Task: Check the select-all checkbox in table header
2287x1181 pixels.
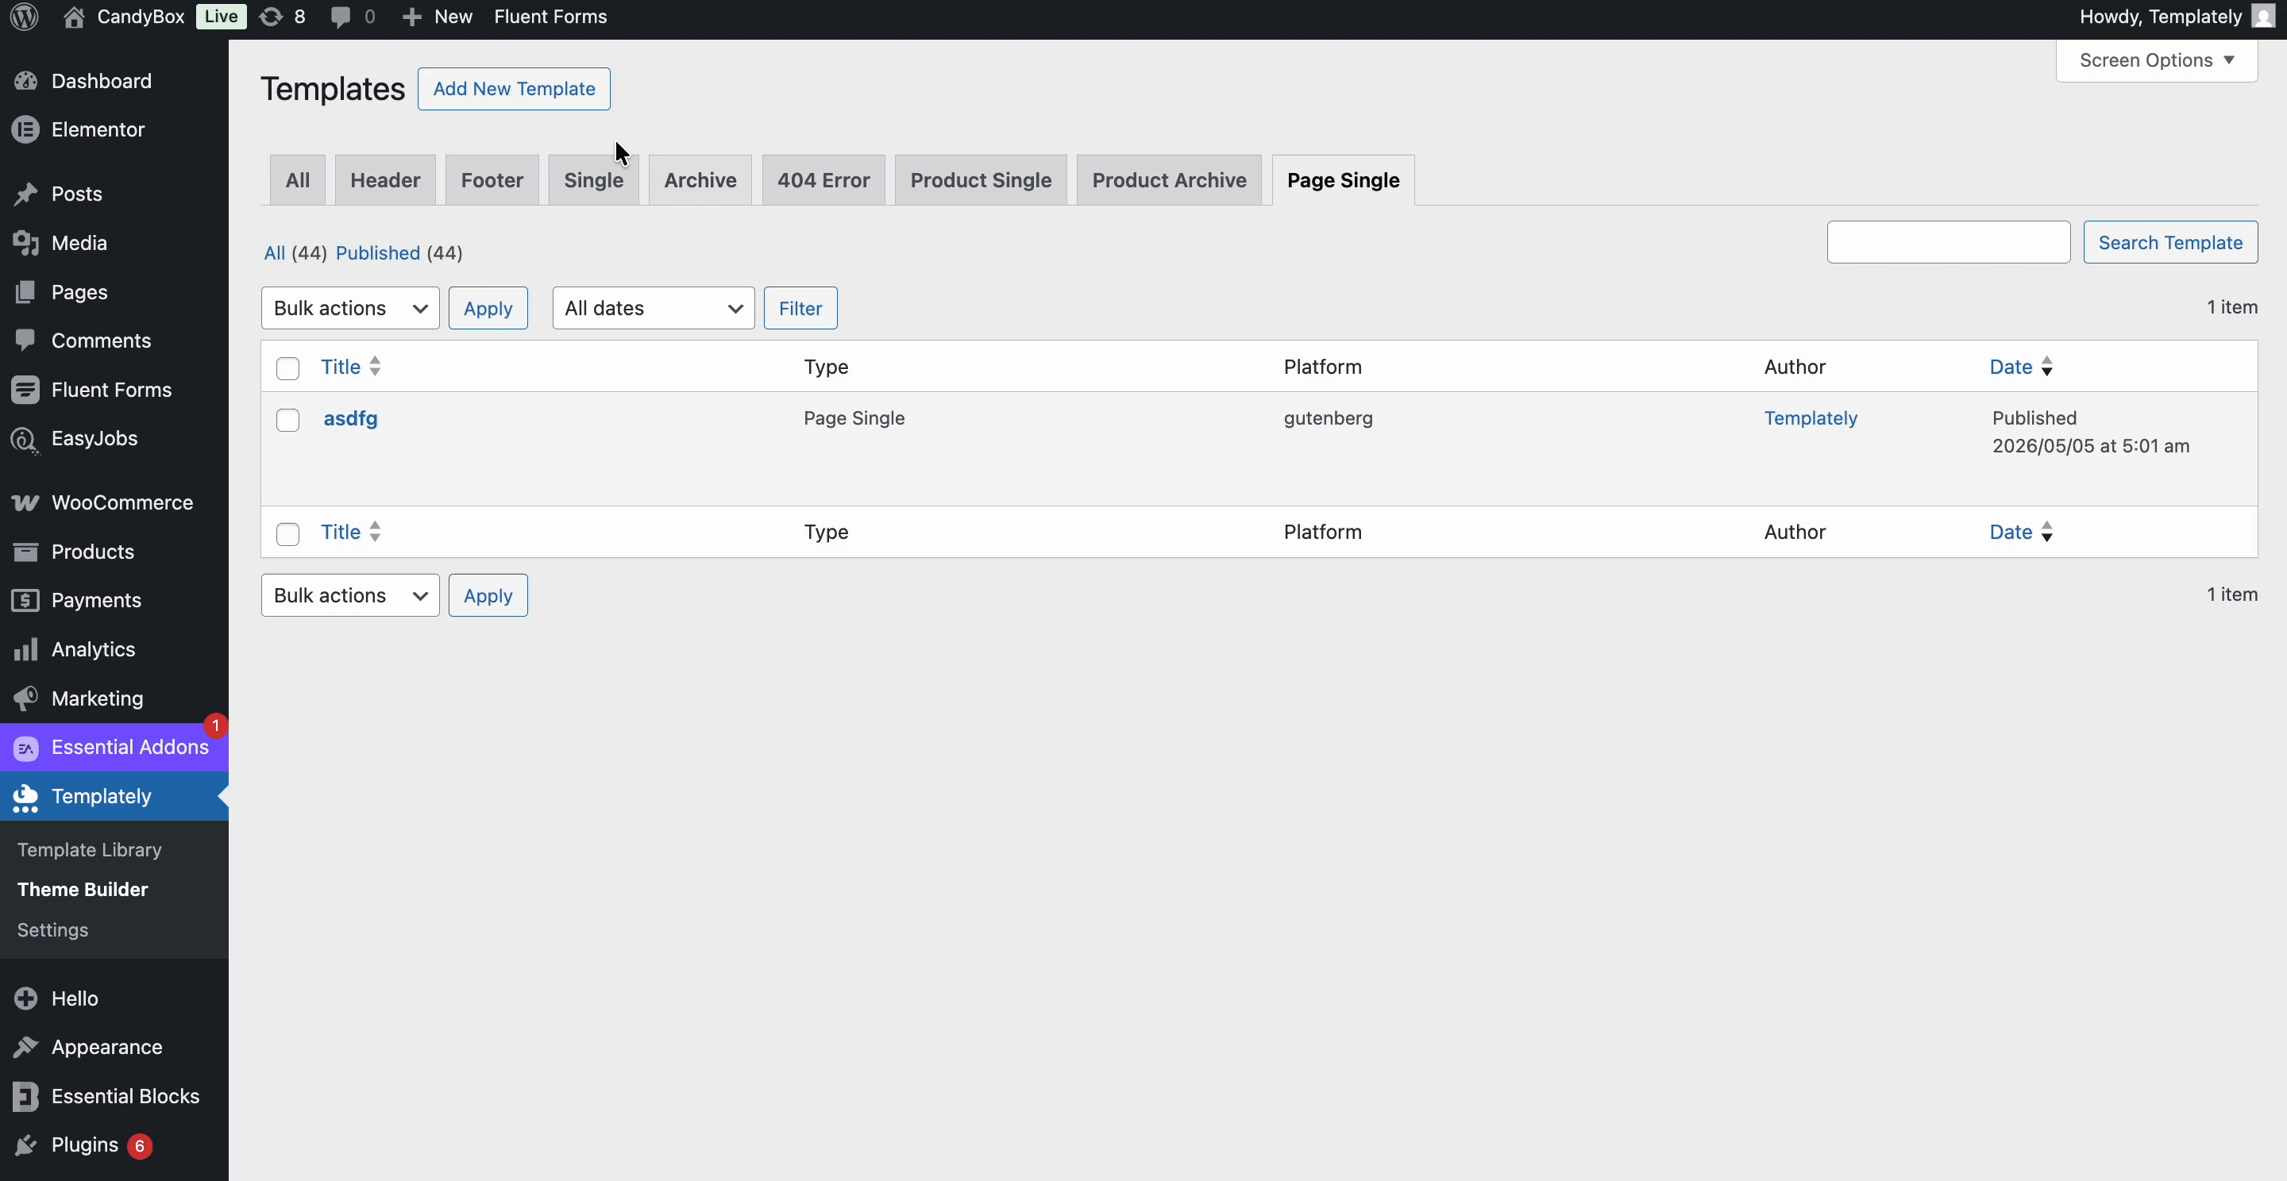Action: point(287,368)
